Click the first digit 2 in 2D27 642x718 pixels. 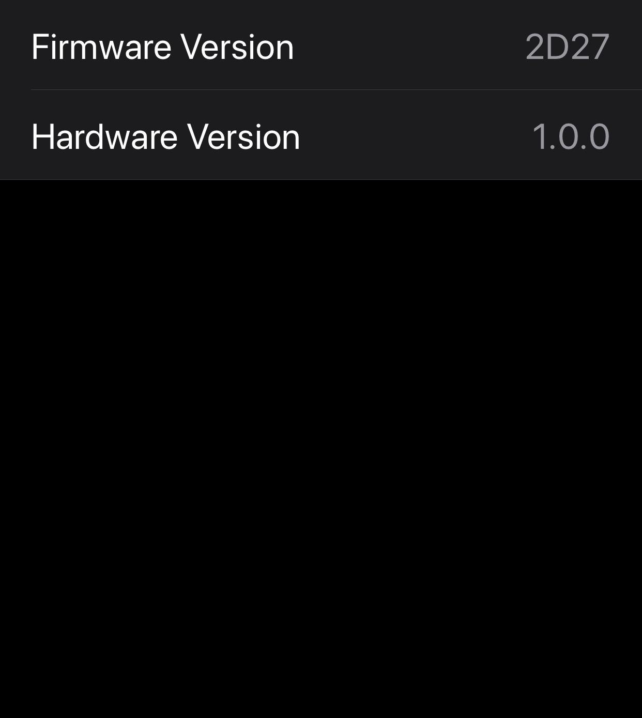tap(535, 47)
